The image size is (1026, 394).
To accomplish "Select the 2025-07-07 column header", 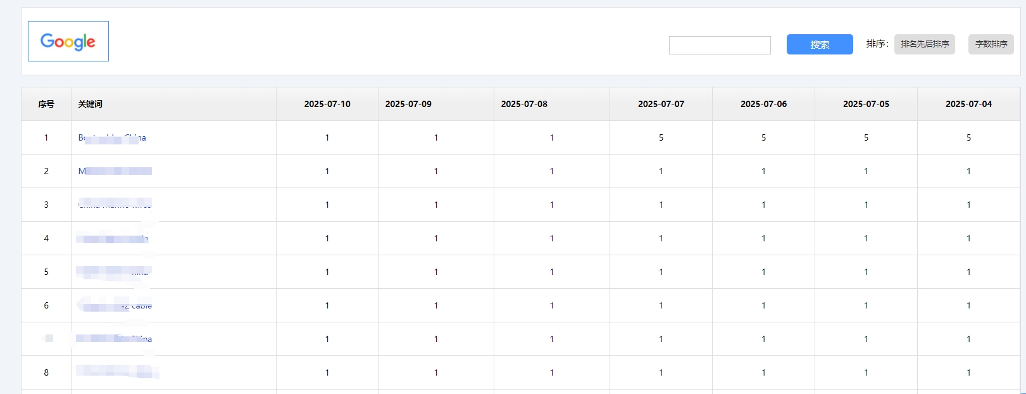I will (661, 104).
